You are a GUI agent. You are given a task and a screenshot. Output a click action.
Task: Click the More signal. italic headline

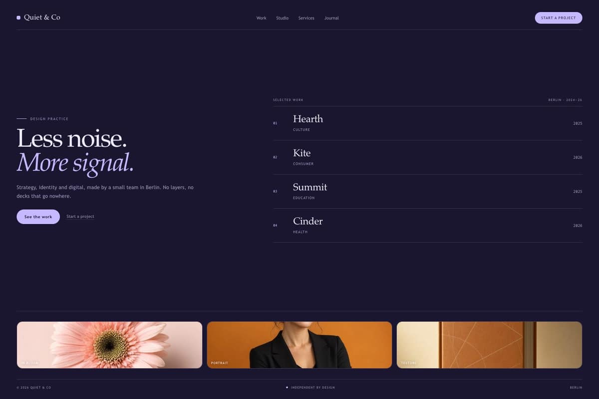[x=75, y=163]
